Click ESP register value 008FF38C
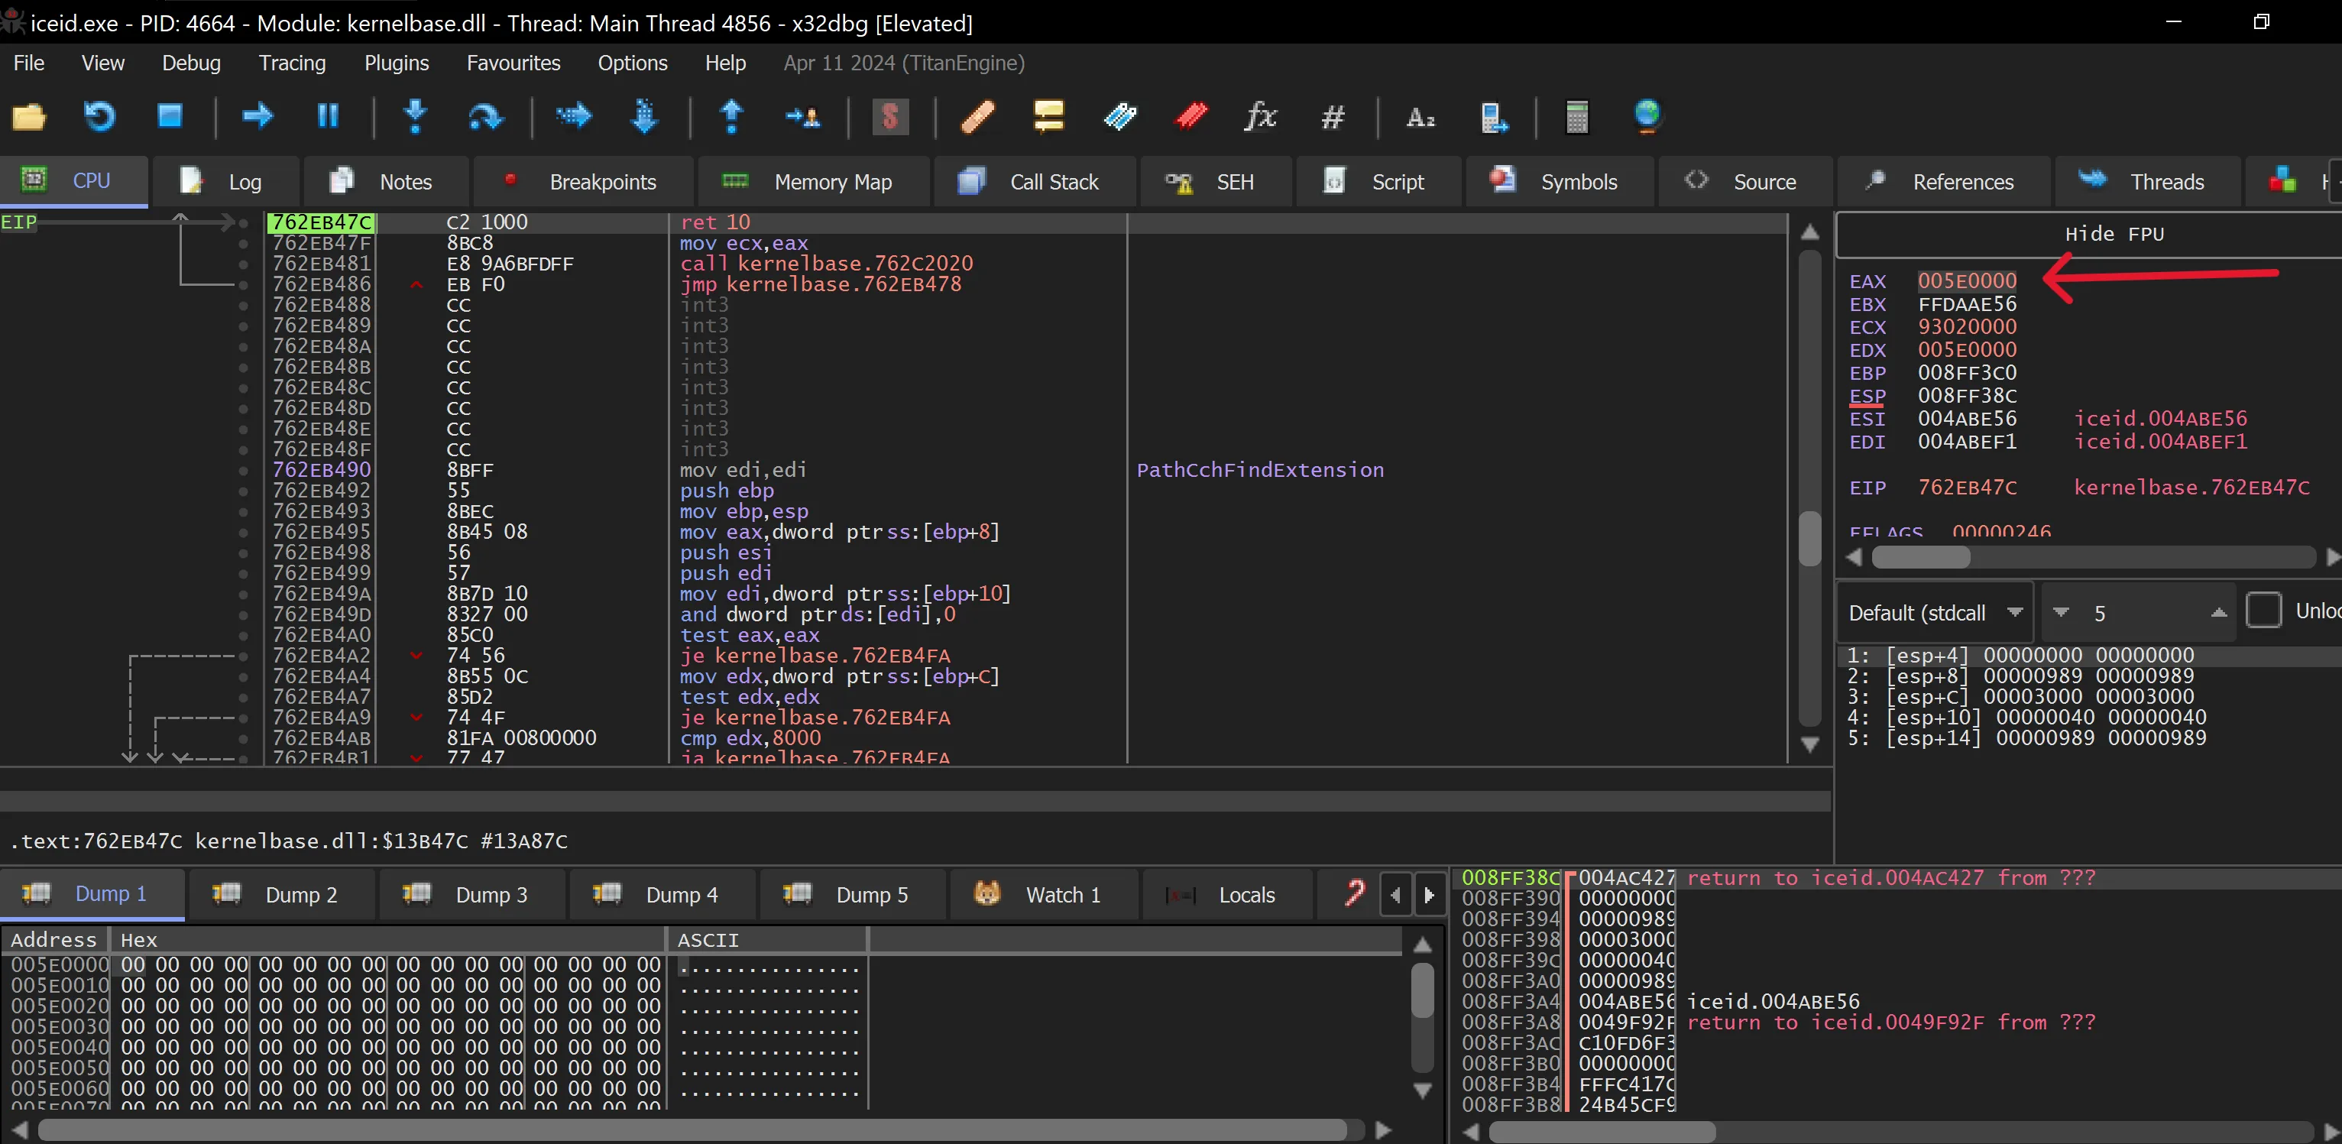The image size is (2342, 1144). point(1968,396)
